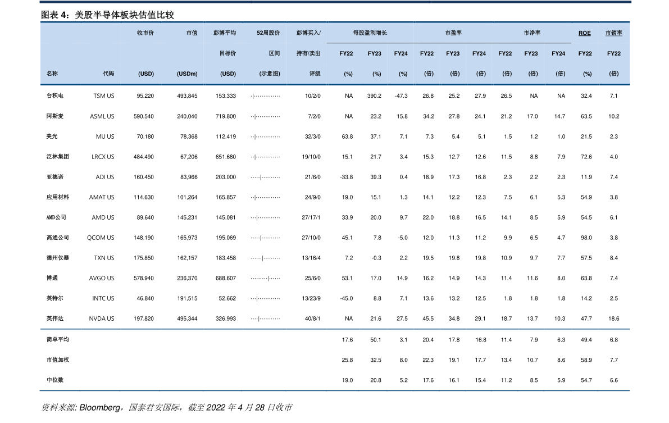Viewport: 669px width, 423px height.
Task: Click the 名称 column header
Action: pos(52,74)
